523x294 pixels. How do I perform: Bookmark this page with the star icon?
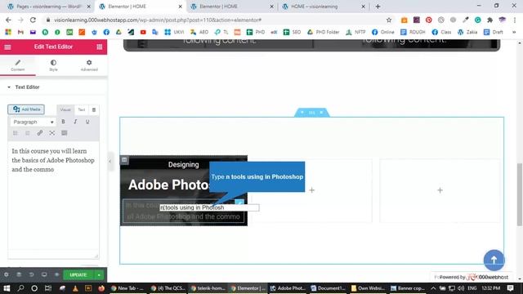pos(389,20)
